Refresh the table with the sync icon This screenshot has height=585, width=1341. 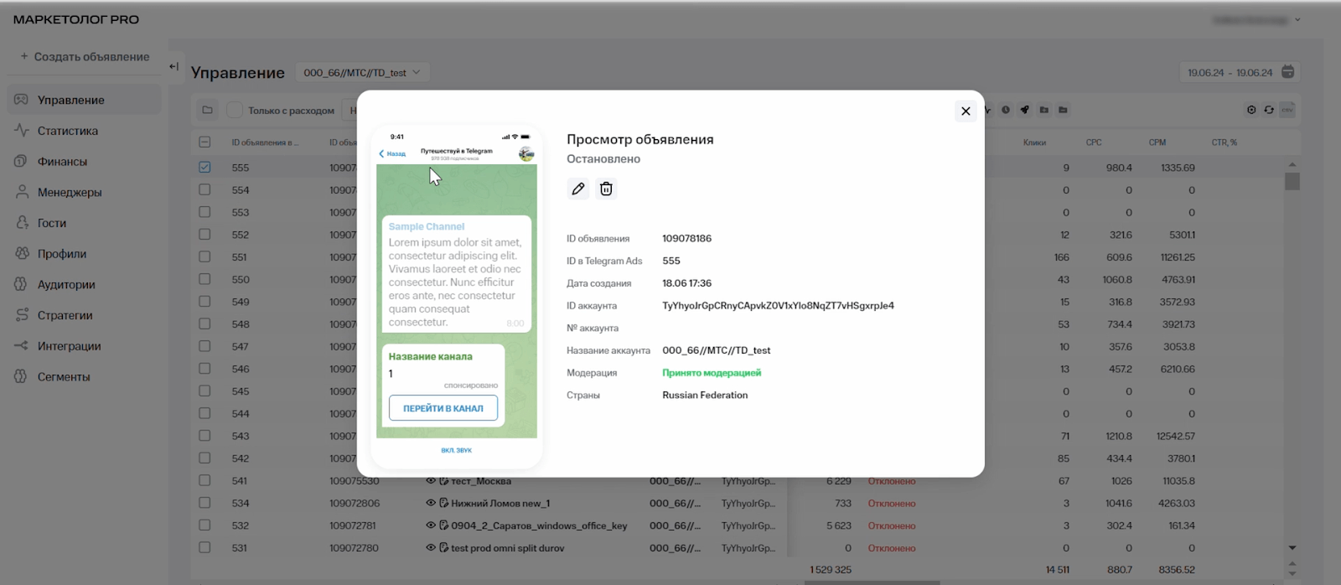pos(1269,110)
